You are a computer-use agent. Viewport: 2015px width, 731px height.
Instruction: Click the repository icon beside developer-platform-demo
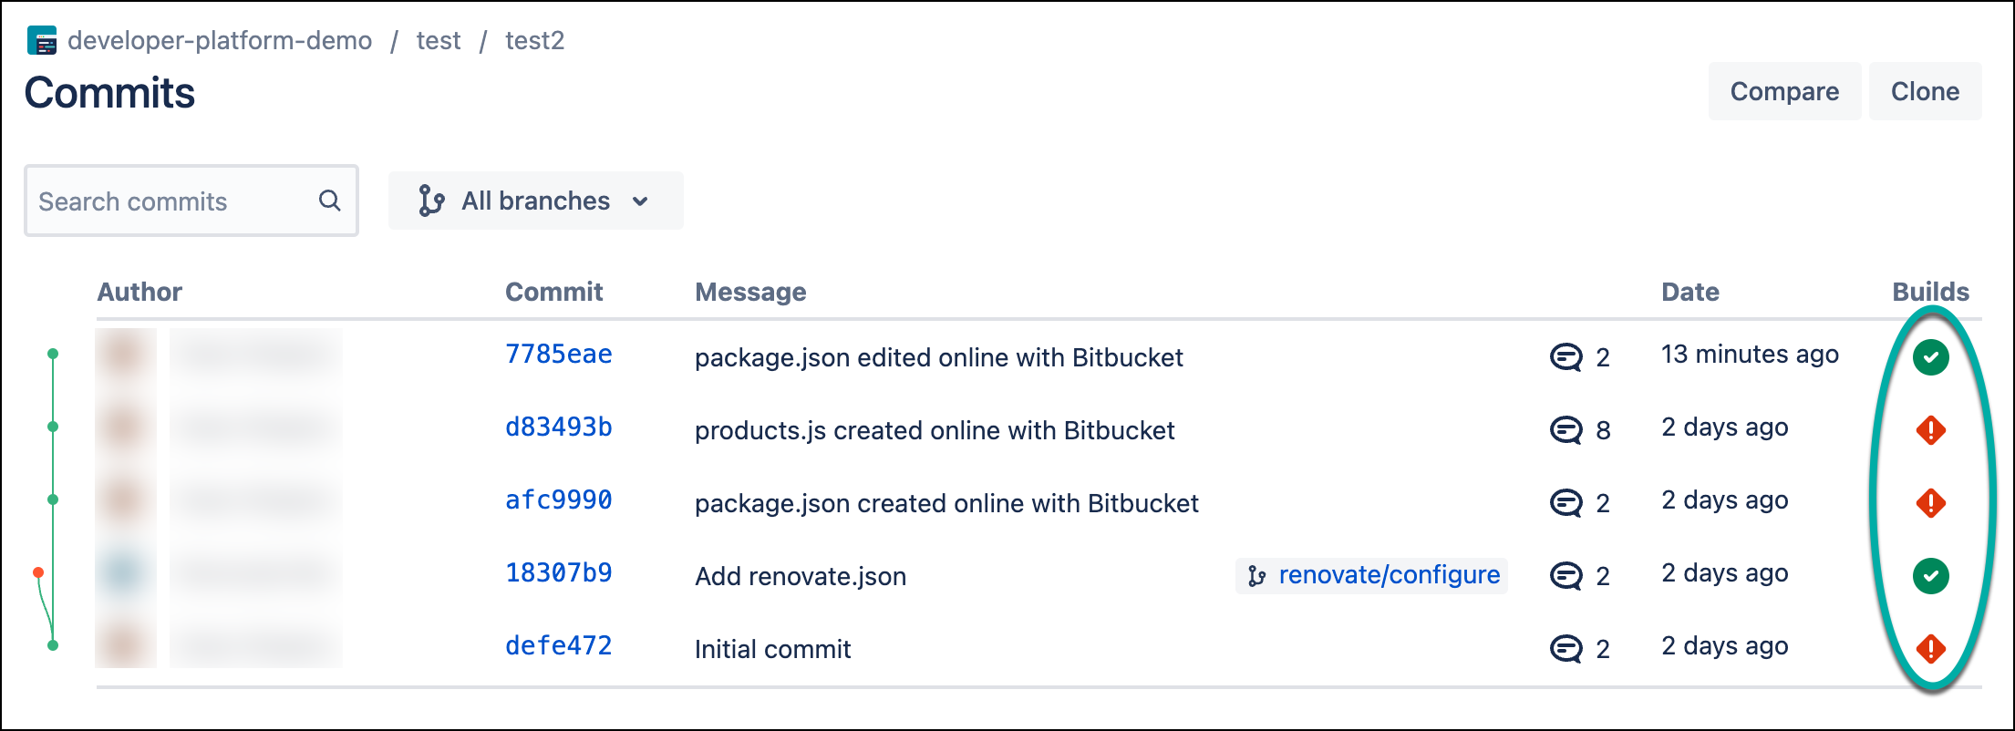pos(42,41)
